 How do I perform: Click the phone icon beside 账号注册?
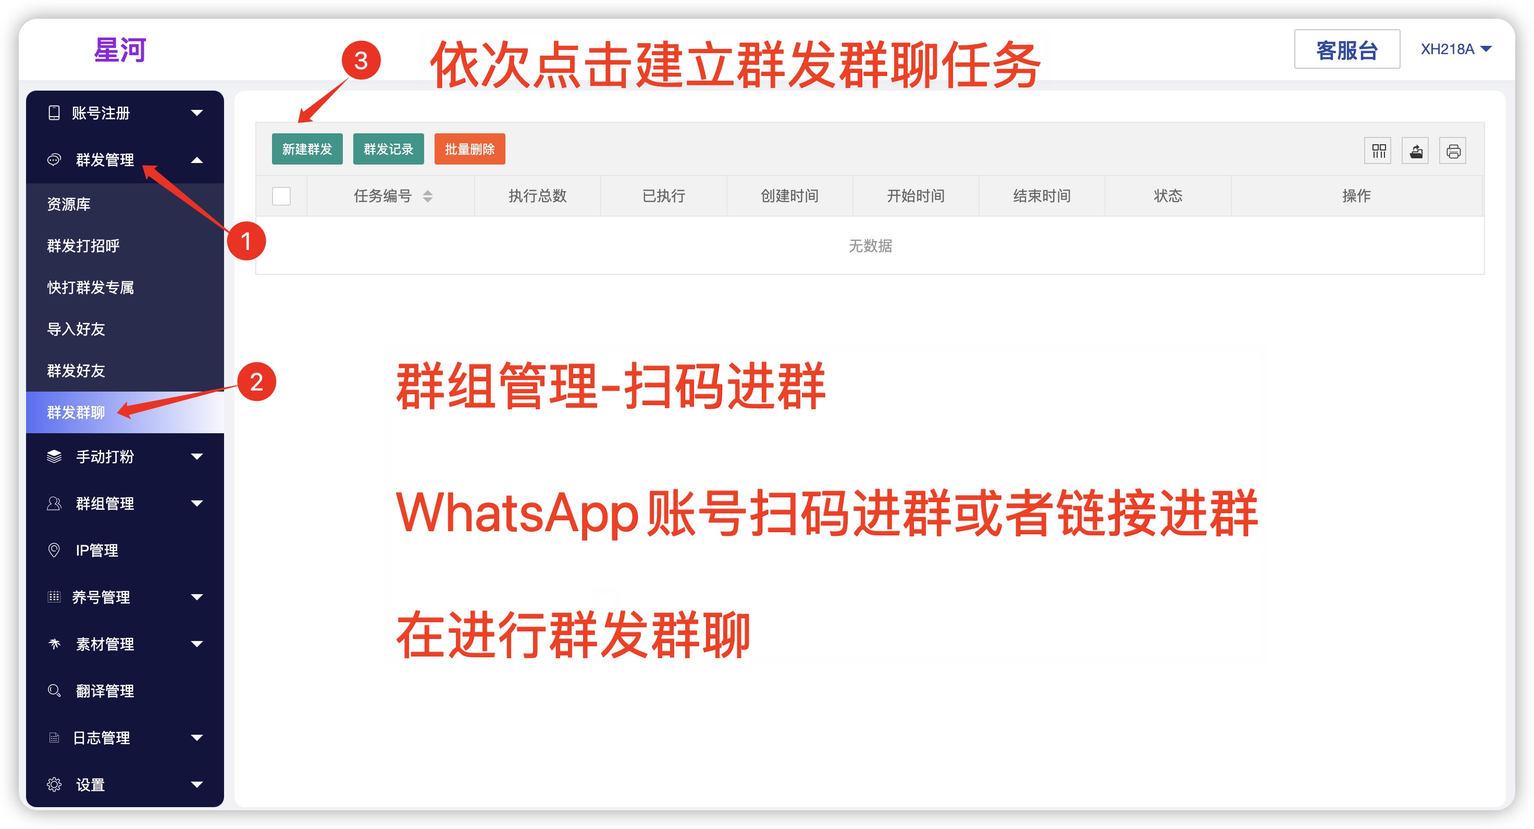point(54,112)
